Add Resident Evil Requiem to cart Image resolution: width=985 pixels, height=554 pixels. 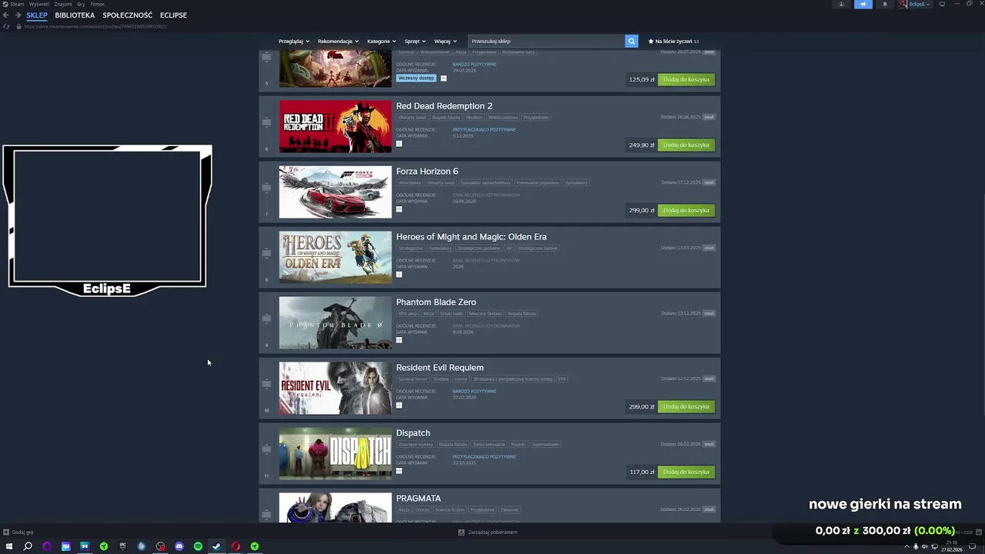686,406
